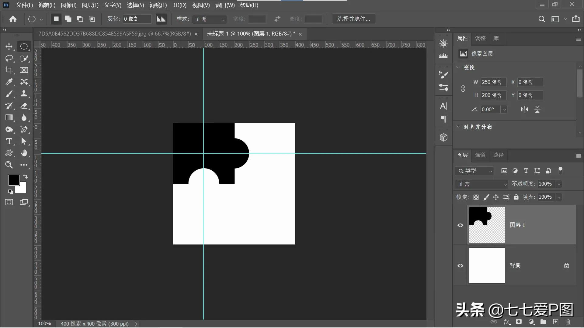Select the Horizontal Type tool
The image size is (584, 328).
point(9,141)
